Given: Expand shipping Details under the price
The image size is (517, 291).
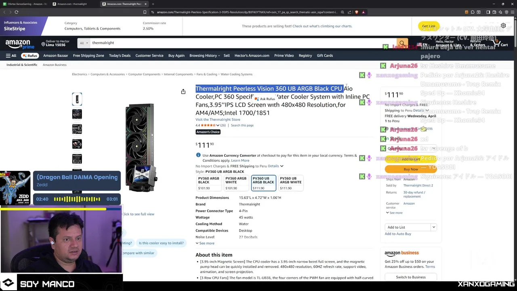Looking at the screenshot, I should (275, 166).
